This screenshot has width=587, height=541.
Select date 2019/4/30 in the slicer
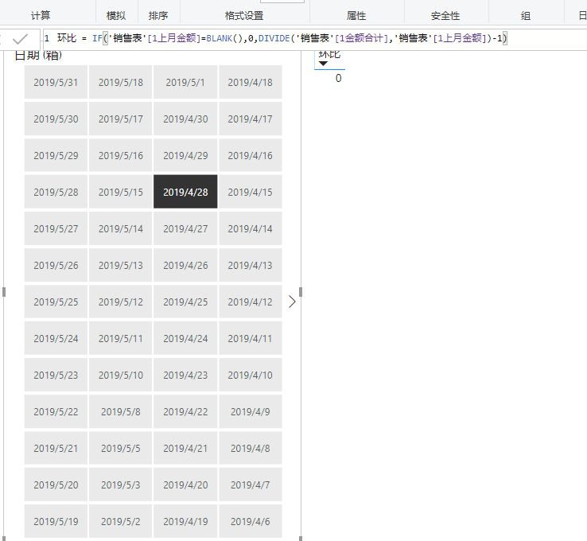click(185, 119)
